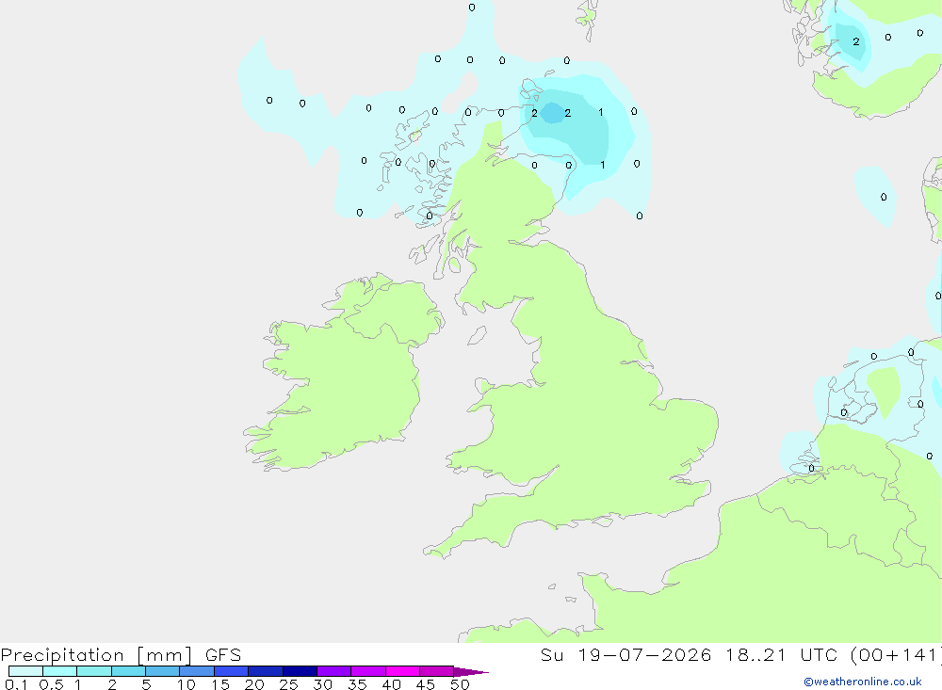Viewport: 942px width, 690px height.
Task: Click the "(00+141)" forecast hour text
Action: point(896,654)
